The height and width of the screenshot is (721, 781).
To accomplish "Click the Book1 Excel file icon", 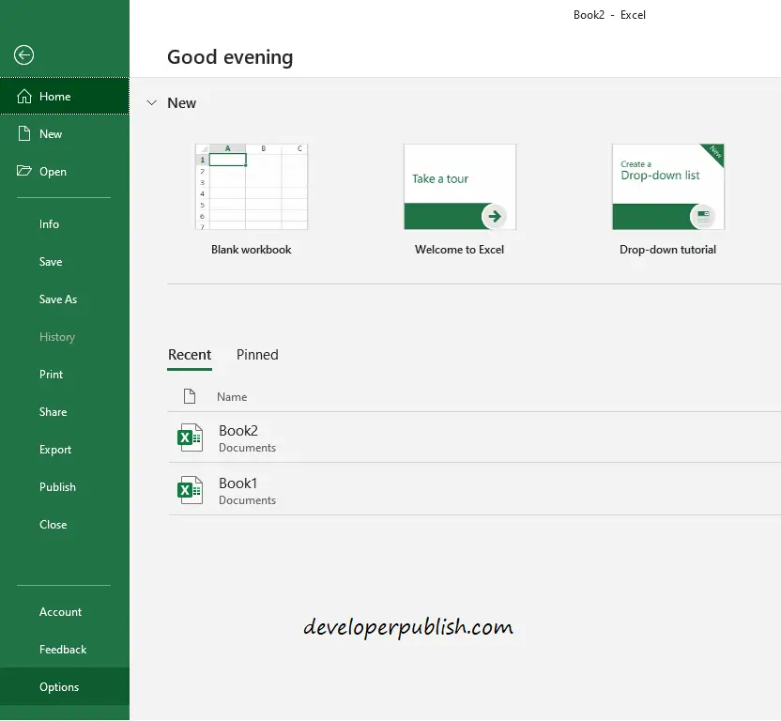I will 190,490.
